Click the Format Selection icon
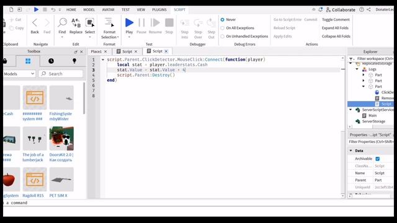Image resolution: width=397 pixels, height=223 pixels. [x=109, y=22]
